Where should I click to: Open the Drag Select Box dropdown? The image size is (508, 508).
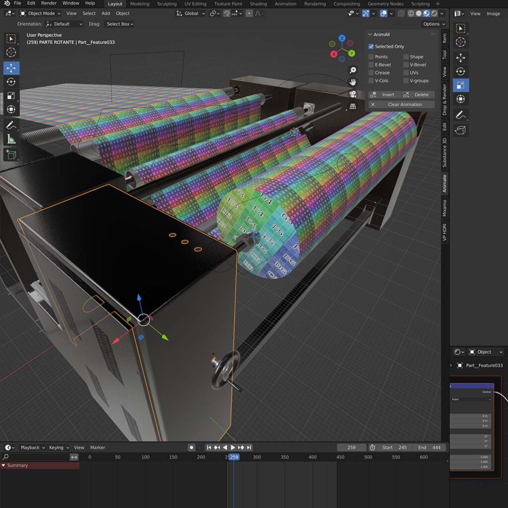(120, 24)
